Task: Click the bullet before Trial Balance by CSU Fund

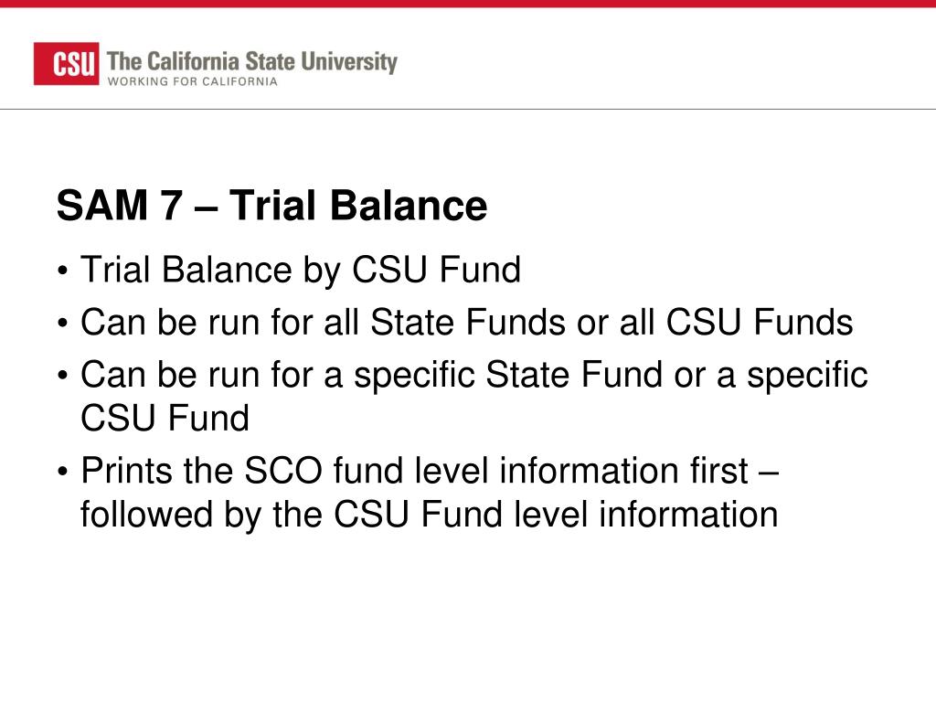Action: 63,271
